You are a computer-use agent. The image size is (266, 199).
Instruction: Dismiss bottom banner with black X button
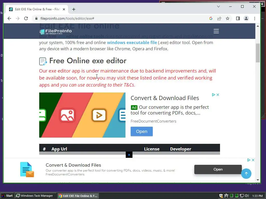coord(129,155)
